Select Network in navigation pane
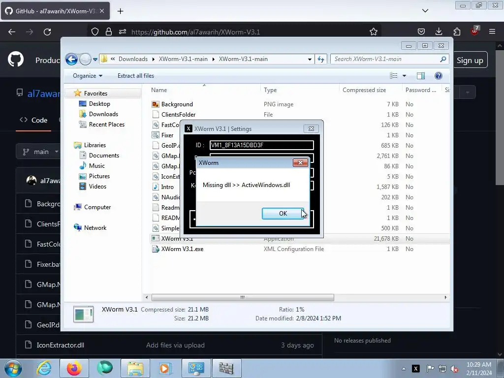Viewport: 504px width, 378px height. (x=95, y=227)
